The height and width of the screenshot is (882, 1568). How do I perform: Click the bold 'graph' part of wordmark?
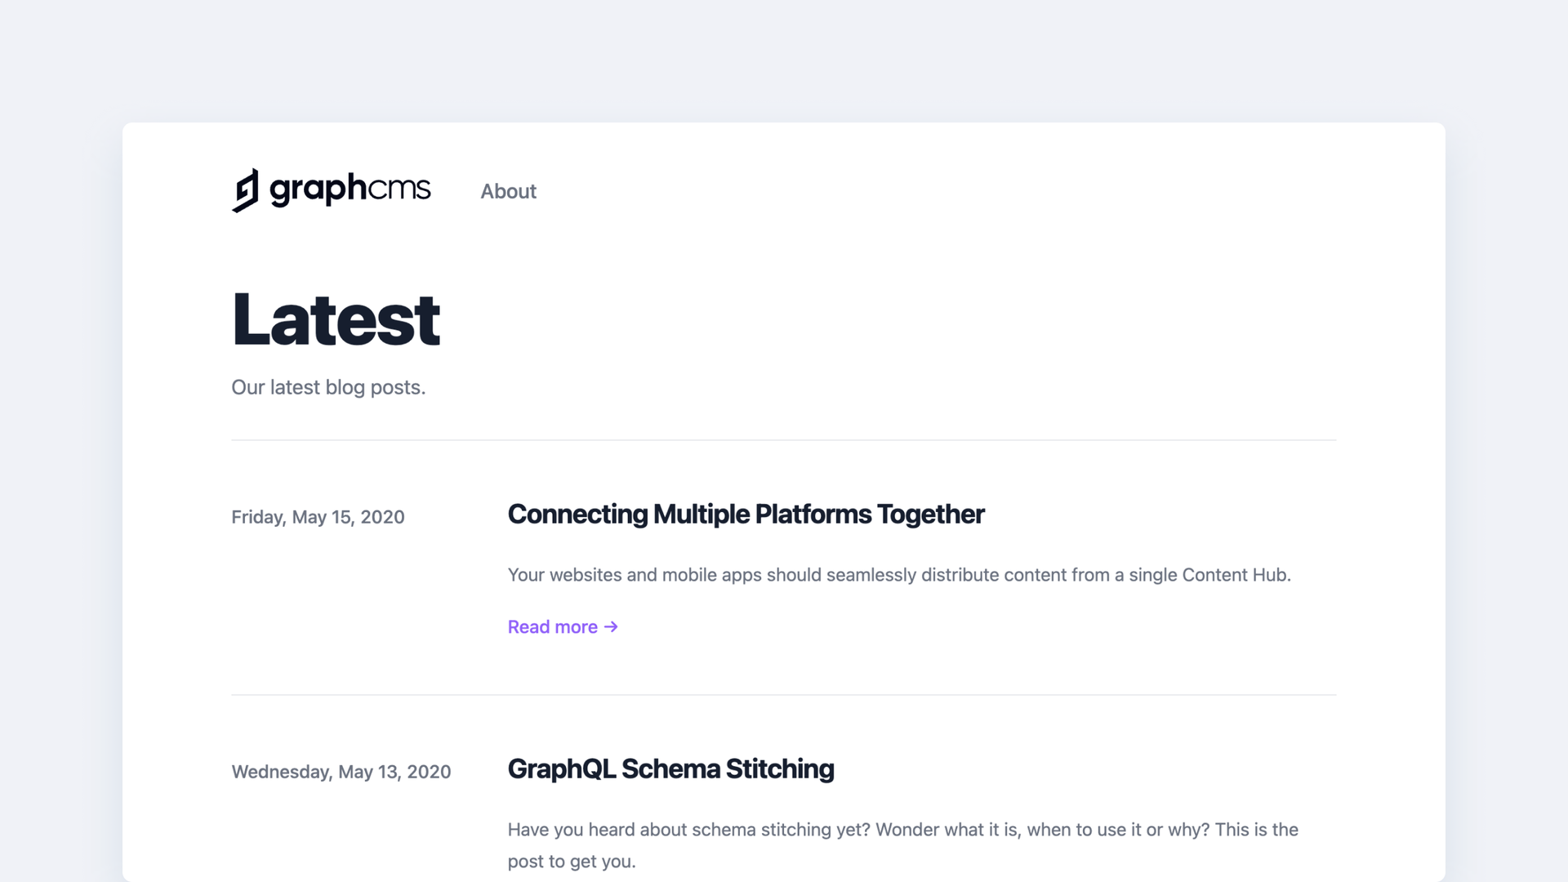pyautogui.click(x=318, y=190)
